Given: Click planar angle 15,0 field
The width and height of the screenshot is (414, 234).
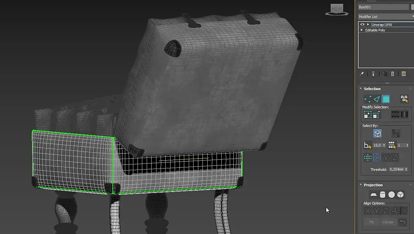Looking at the screenshot, I should (x=377, y=145).
